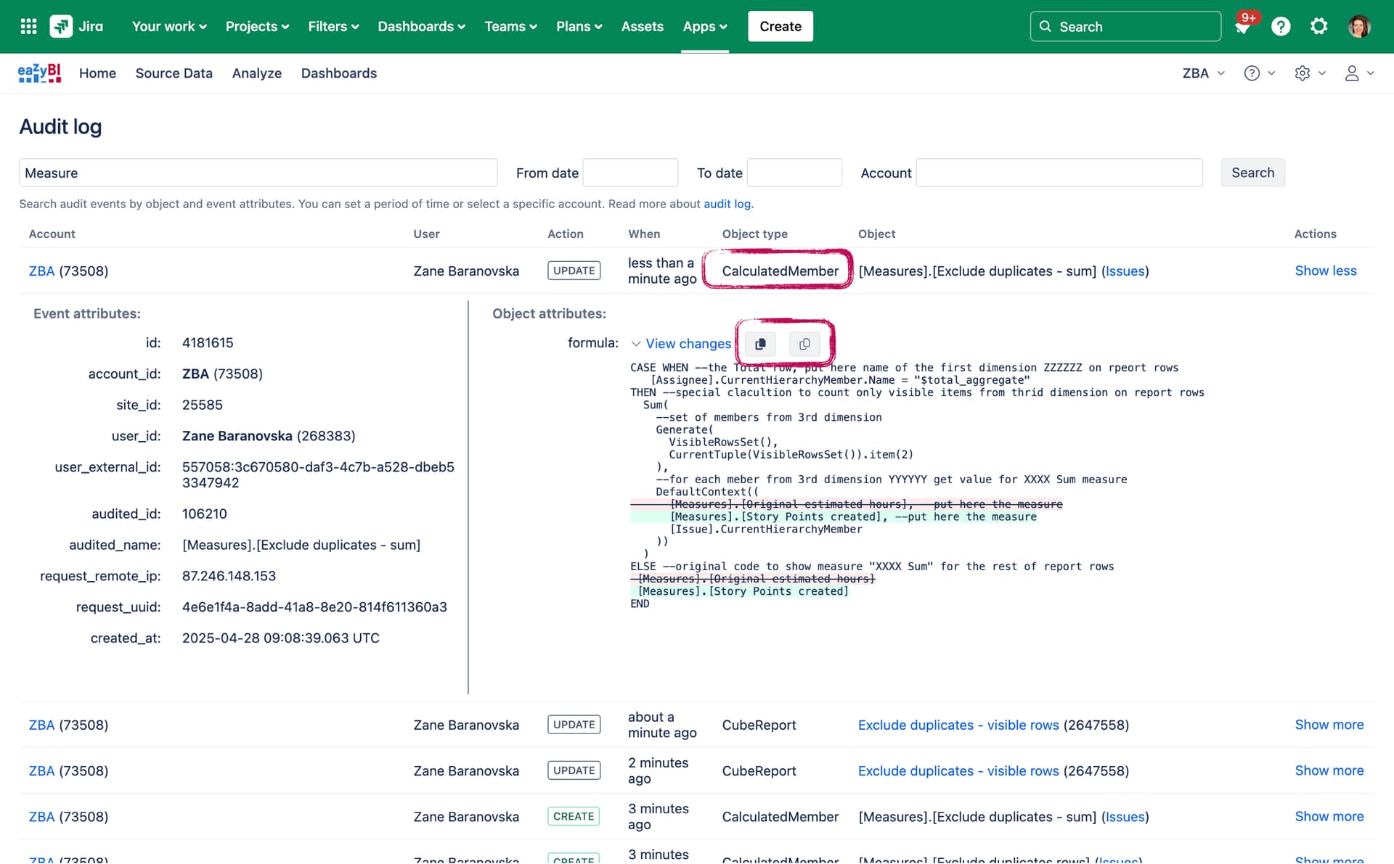Click the From date field

tap(630, 173)
